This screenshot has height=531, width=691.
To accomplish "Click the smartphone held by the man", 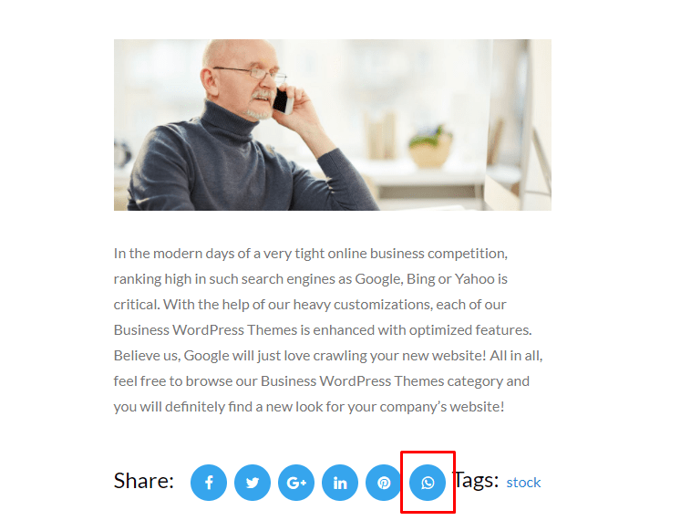I will coord(284,101).
